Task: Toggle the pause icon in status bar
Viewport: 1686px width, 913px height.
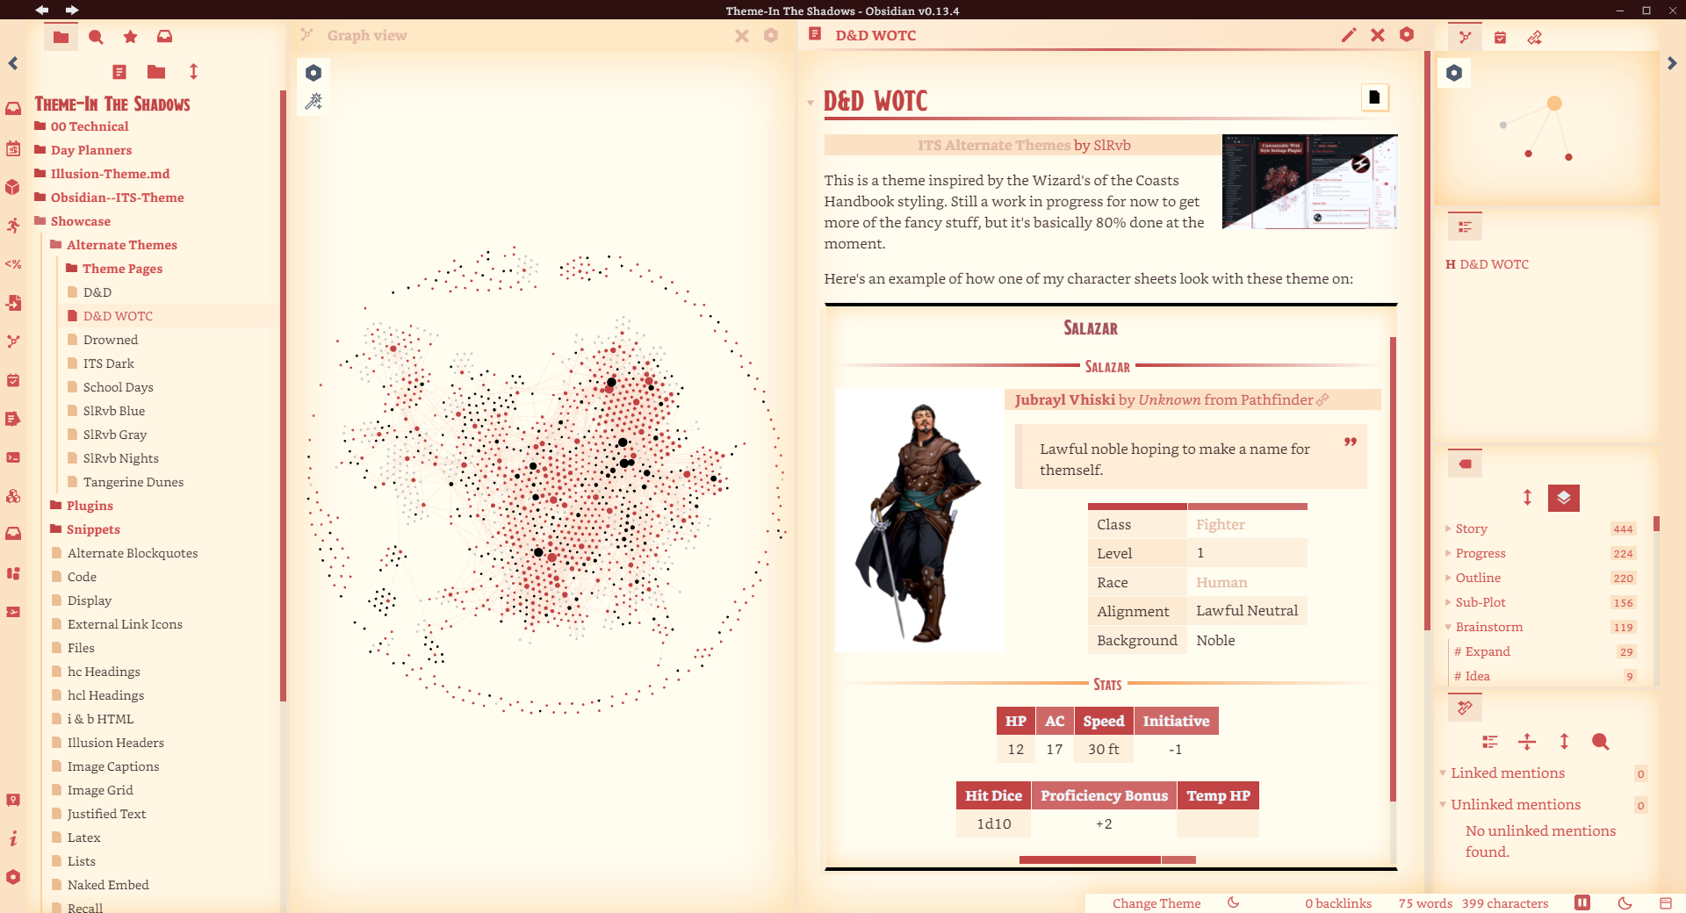Action: (1582, 902)
